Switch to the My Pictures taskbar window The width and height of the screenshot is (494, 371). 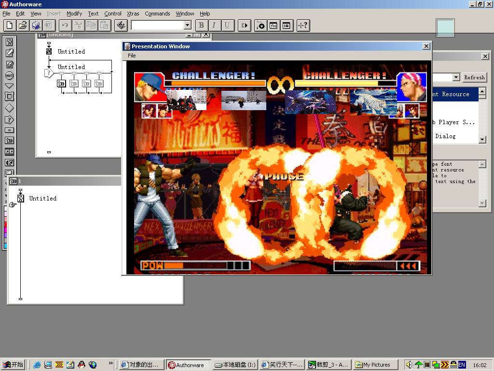coord(375,365)
